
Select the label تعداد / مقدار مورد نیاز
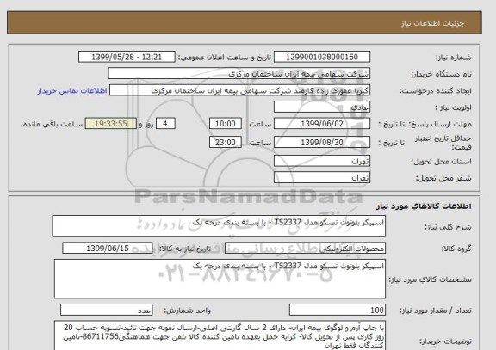(x=435, y=310)
